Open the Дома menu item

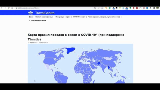[31, 17]
